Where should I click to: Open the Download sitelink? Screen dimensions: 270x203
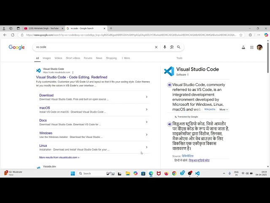[x=46, y=95]
